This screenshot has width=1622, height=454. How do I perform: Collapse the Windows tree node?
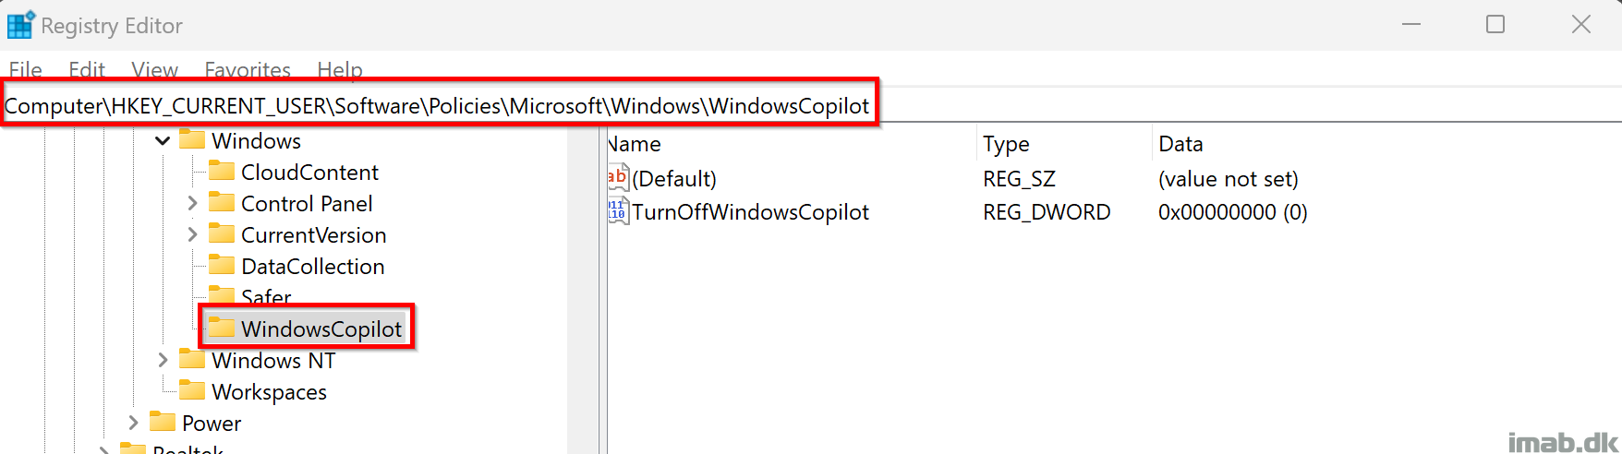[x=163, y=141]
